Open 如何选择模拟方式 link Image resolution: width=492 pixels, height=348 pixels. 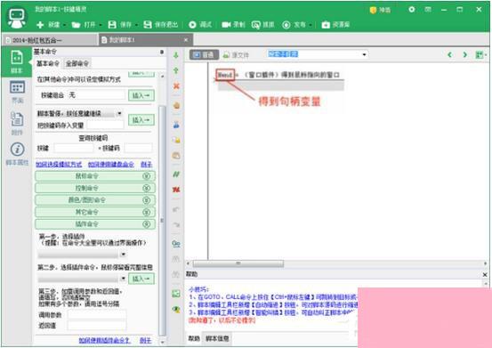click(x=59, y=165)
